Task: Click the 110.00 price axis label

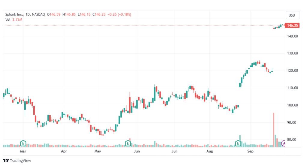Action: (x=293, y=88)
